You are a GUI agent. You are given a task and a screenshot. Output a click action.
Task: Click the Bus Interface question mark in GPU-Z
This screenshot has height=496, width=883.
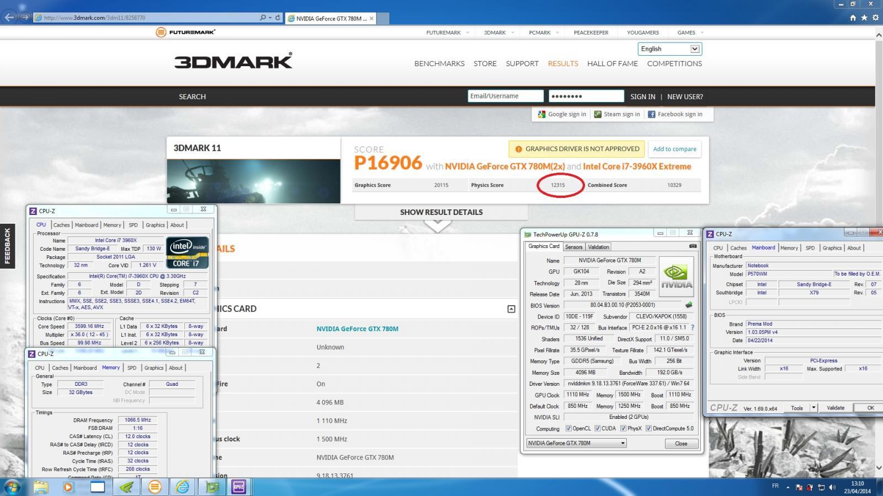[693, 327]
